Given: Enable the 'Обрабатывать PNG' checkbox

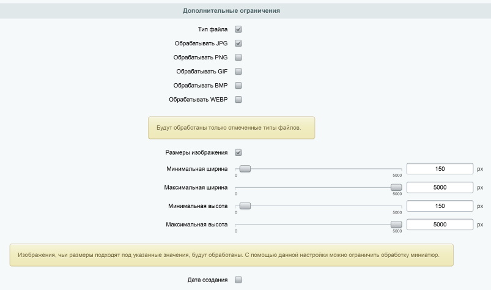Looking at the screenshot, I should (238, 58).
